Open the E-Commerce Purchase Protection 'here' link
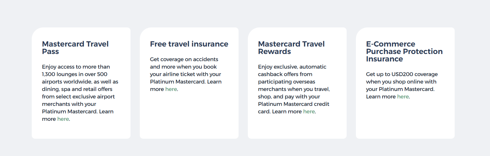The image size is (490, 156). 403,97
